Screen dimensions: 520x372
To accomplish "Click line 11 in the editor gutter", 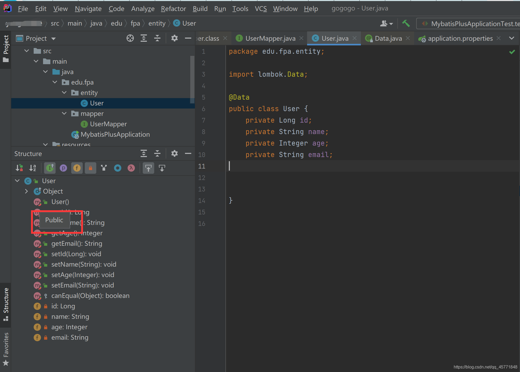I will click(201, 166).
